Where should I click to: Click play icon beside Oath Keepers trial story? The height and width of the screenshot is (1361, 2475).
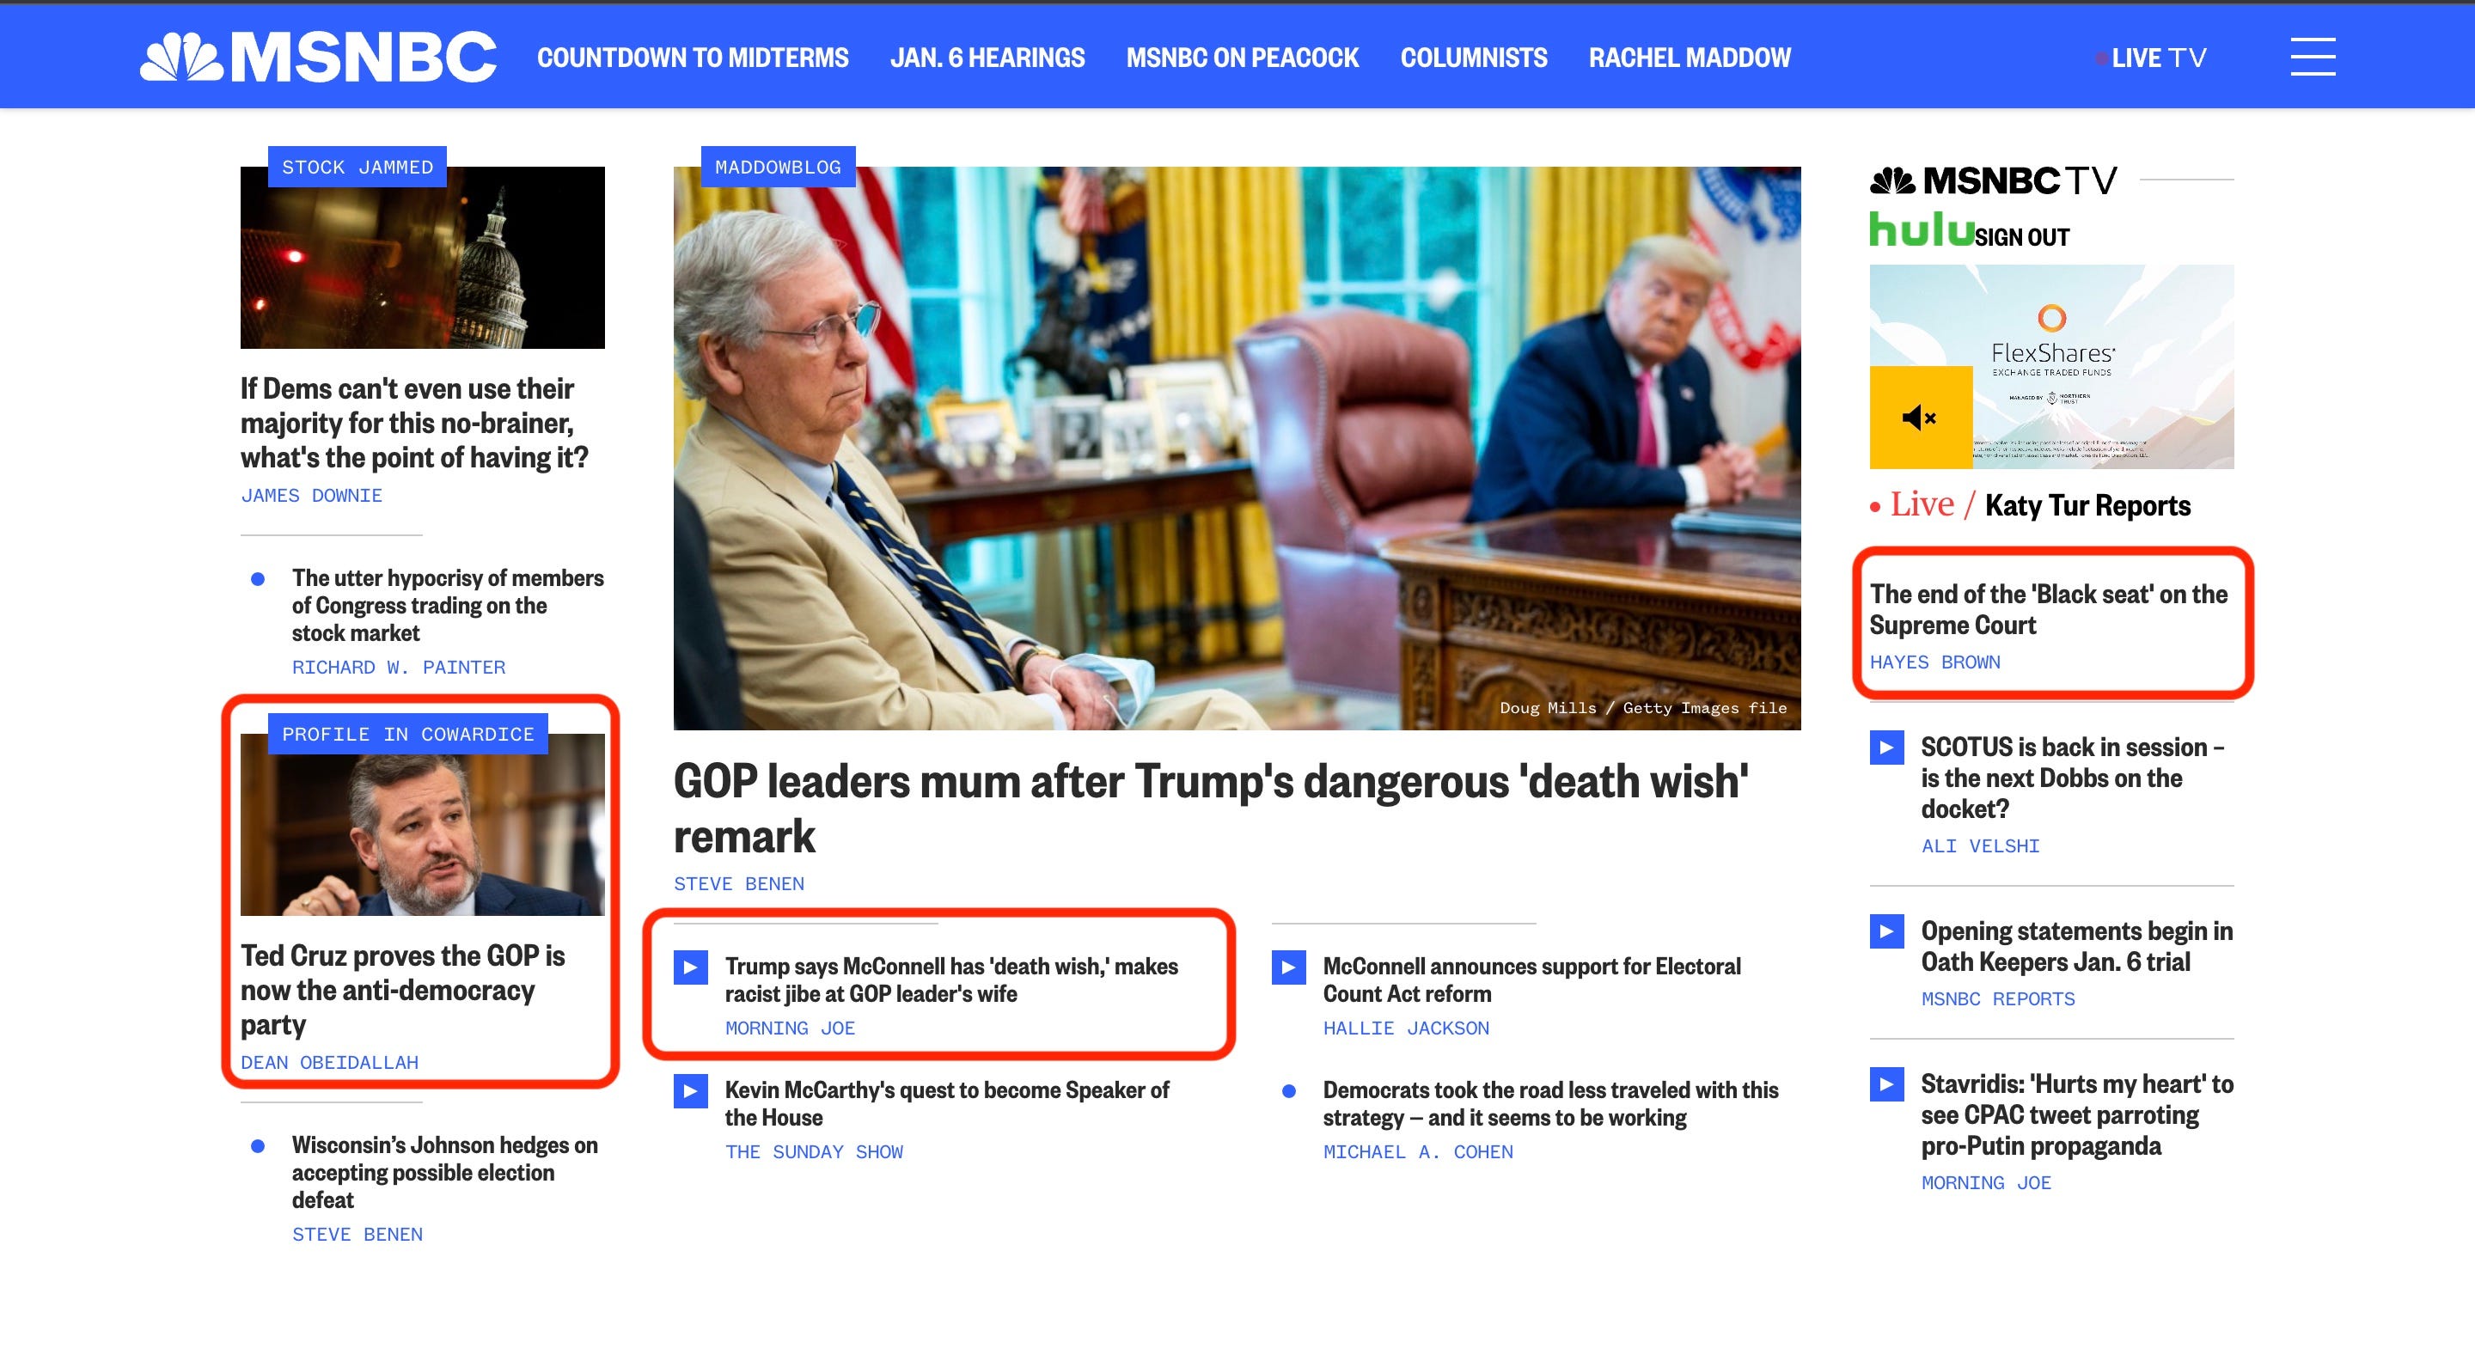pos(1886,931)
